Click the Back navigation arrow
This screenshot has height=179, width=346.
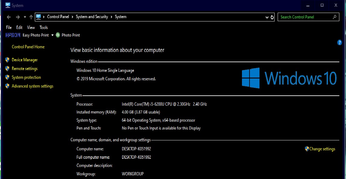pos(9,17)
